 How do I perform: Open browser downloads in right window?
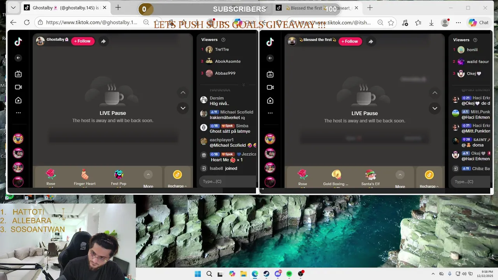pyautogui.click(x=431, y=23)
